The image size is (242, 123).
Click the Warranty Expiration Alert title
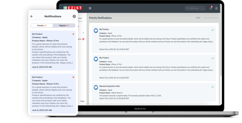point(110,86)
